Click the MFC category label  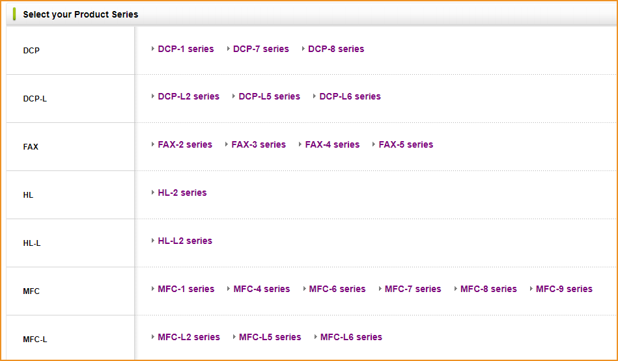[x=31, y=291]
